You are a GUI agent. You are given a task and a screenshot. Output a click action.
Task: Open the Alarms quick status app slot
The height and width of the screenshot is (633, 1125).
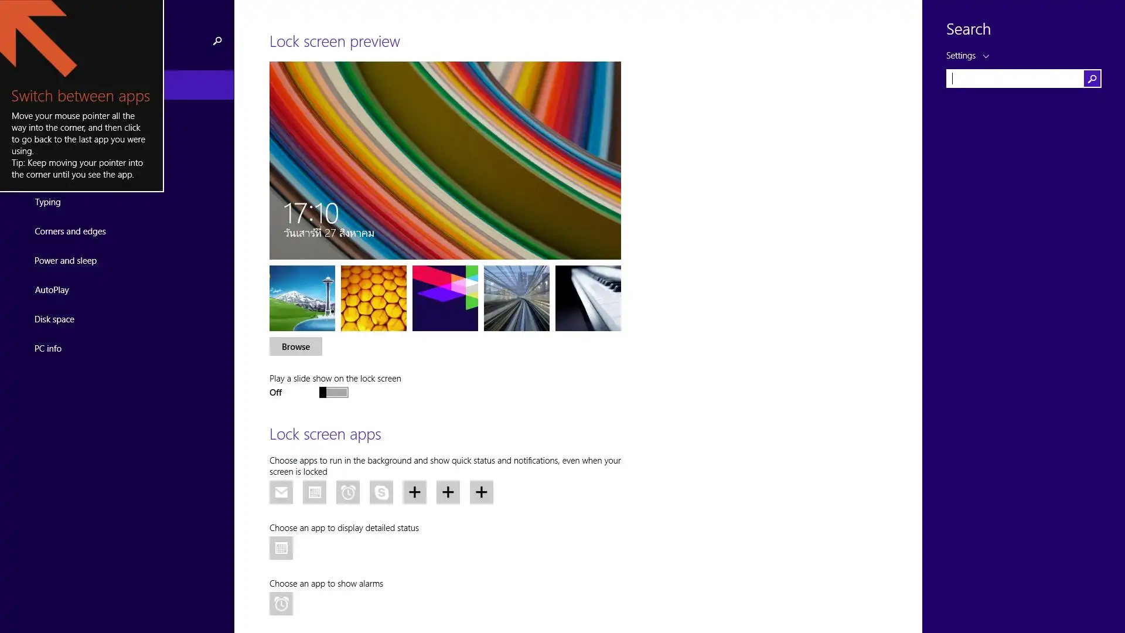[348, 492]
